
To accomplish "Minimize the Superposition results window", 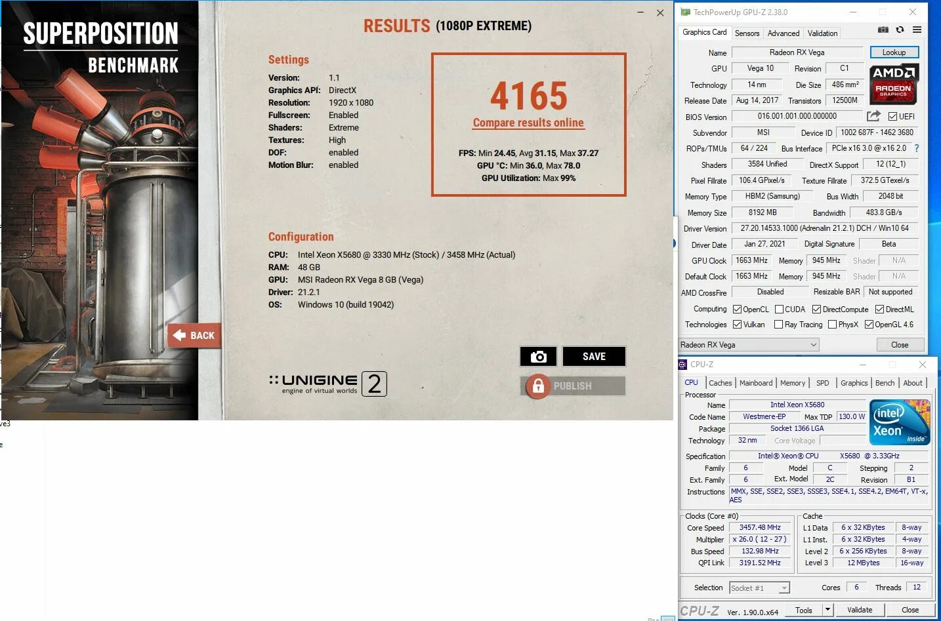I will coord(640,12).
